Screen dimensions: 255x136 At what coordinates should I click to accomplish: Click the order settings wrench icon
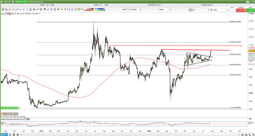point(211,10)
